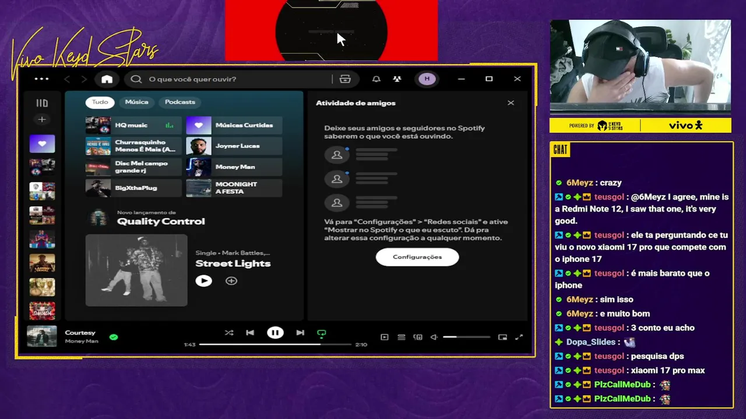746x419 pixels.
Task: Select the Música filter chip
Action: (136, 102)
